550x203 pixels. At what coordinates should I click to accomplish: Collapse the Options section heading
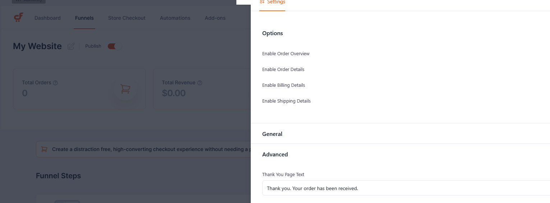tap(272, 33)
